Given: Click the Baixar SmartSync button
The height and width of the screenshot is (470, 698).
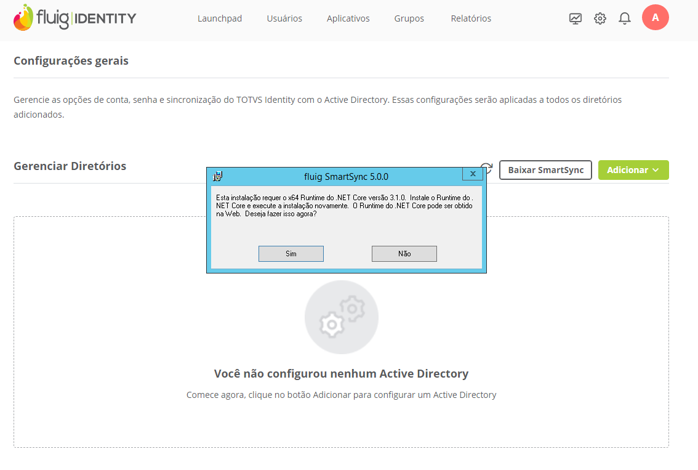Looking at the screenshot, I should 545,170.
